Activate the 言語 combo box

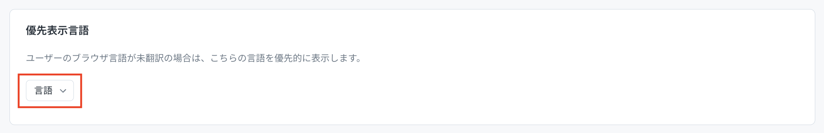(50, 90)
